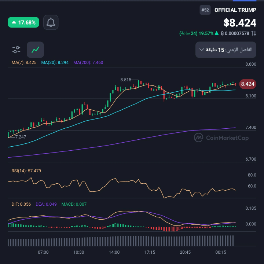Click the 17:15 time axis label
The height and width of the screenshot is (264, 264).
tap(150, 252)
